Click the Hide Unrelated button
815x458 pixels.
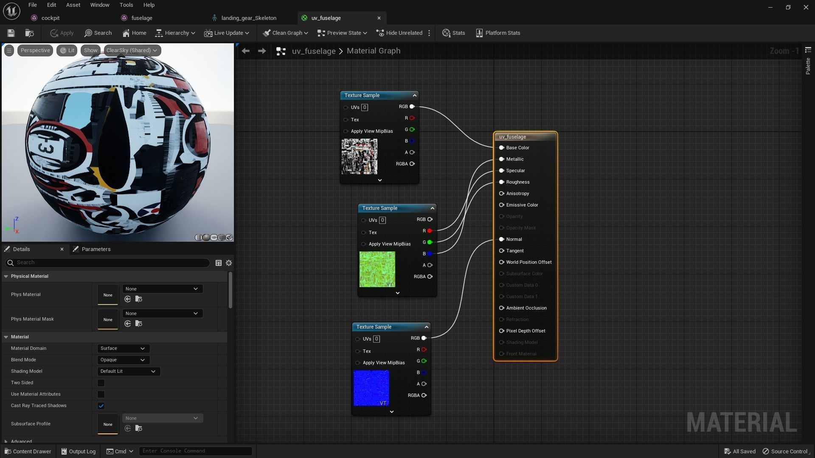point(399,33)
